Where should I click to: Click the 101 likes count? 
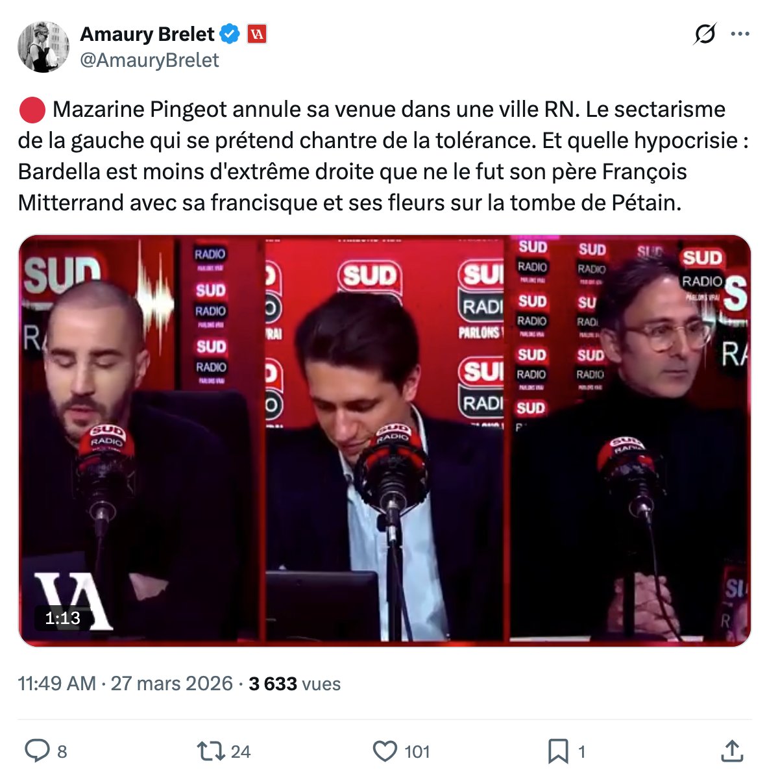417,752
